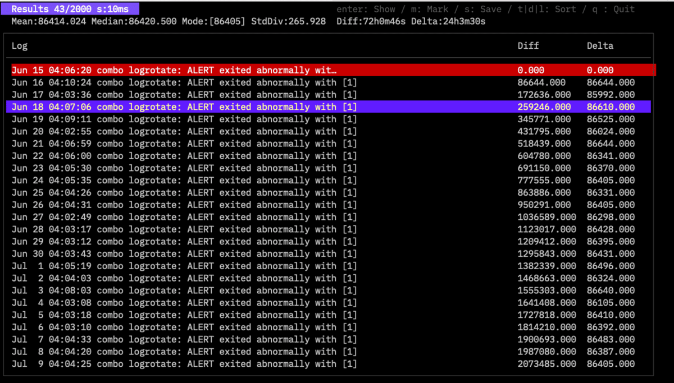Viewport: 674px width, 383px height.
Task: Click the Median:86420.500 statistic
Action: pyautogui.click(x=134, y=21)
